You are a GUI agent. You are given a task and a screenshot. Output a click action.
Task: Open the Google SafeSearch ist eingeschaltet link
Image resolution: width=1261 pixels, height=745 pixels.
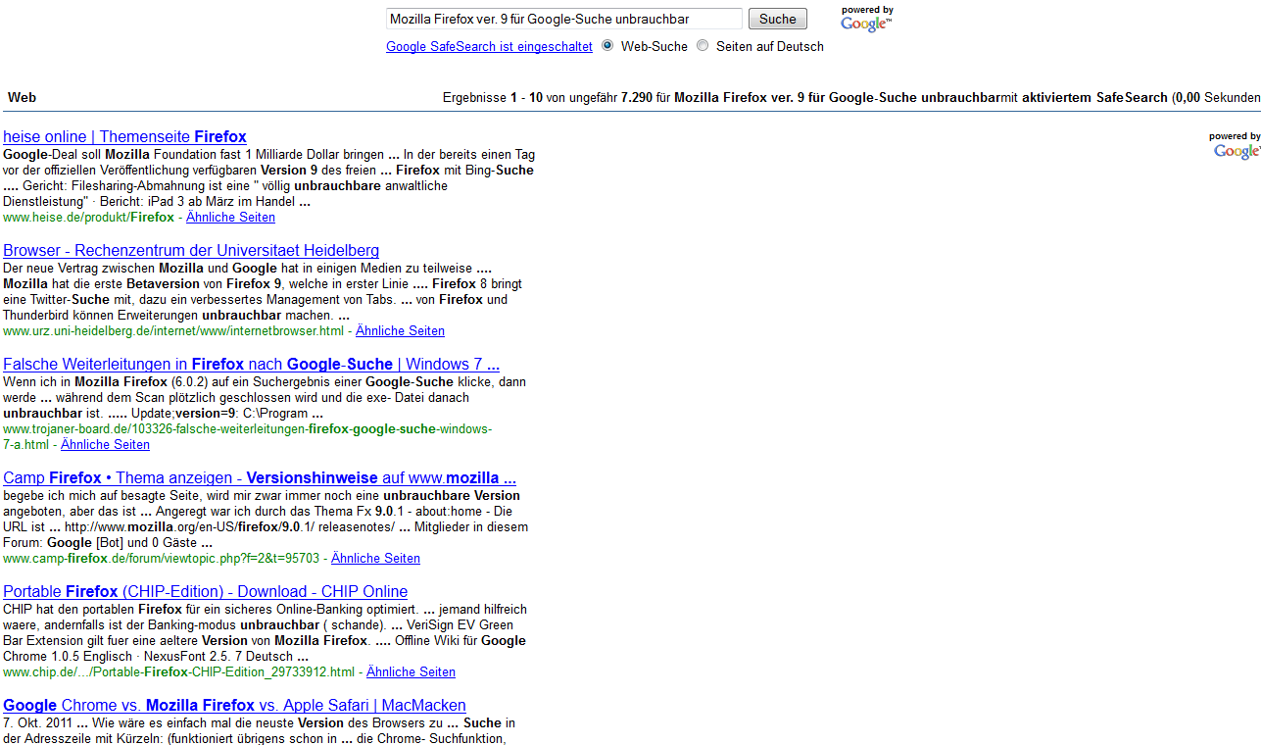click(489, 46)
